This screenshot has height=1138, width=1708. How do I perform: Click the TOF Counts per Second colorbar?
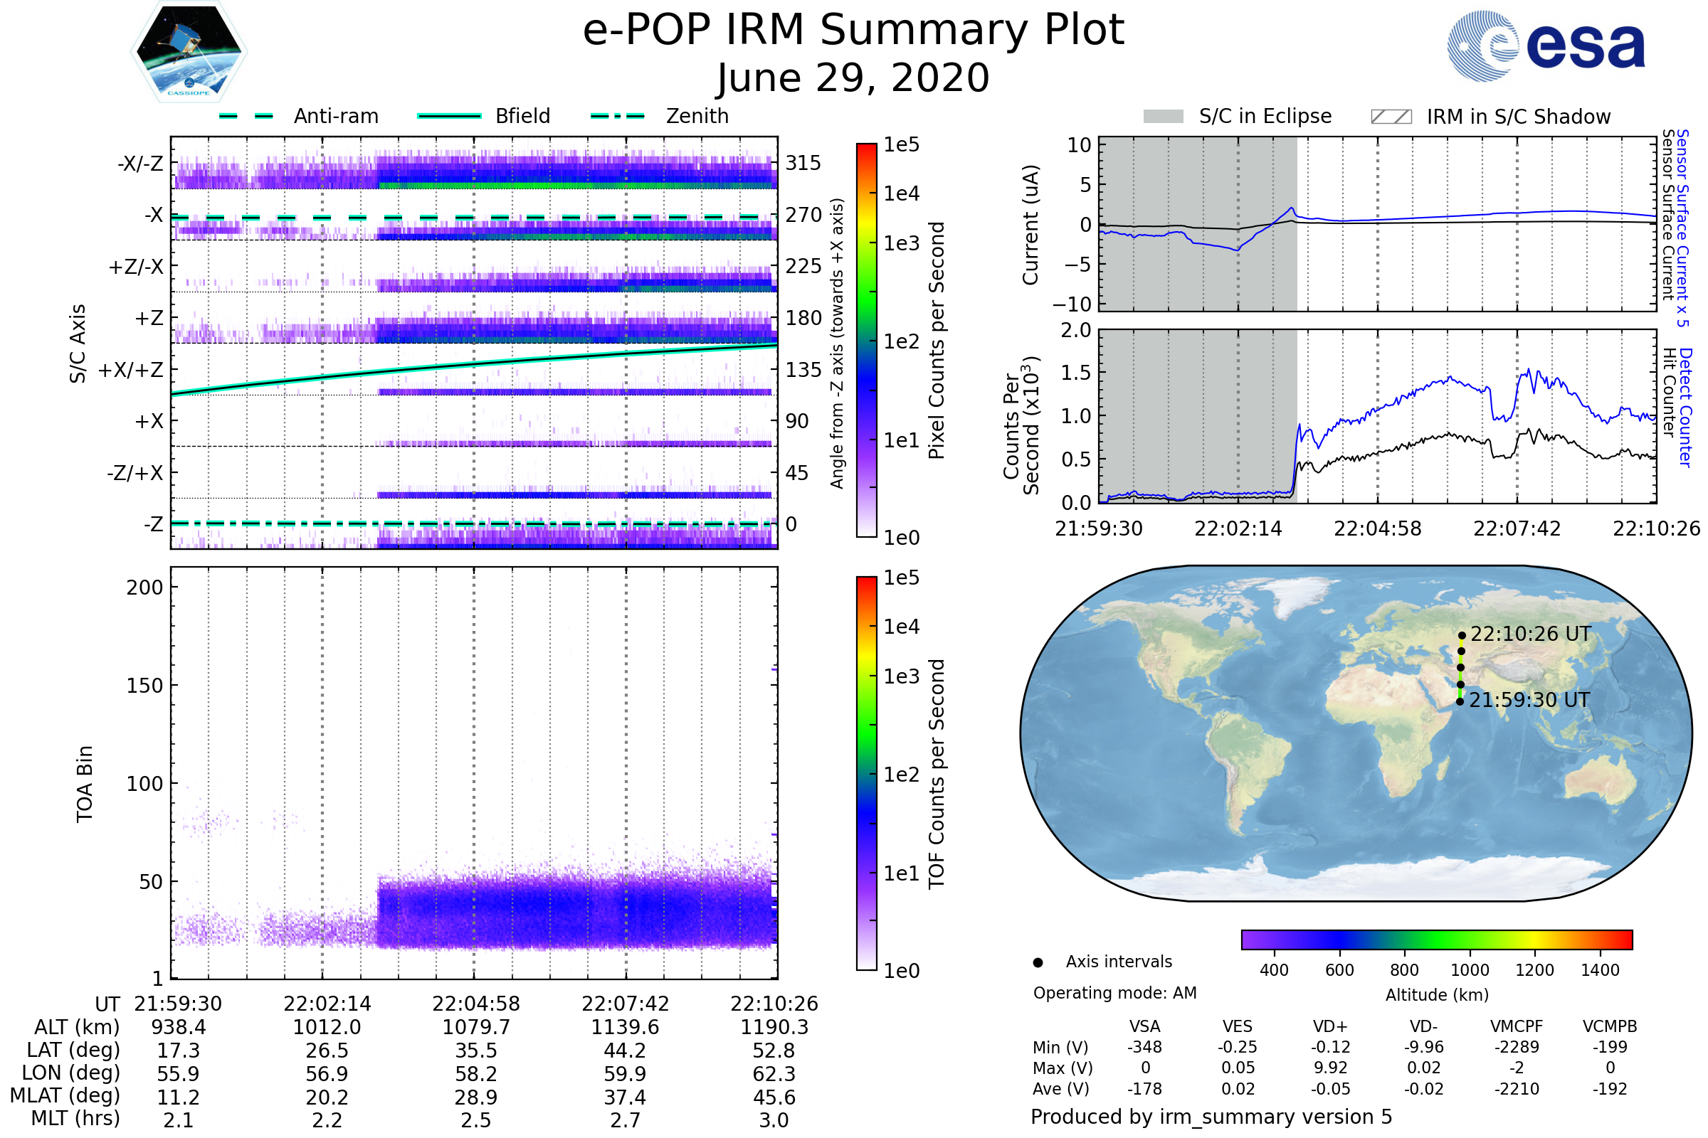(x=866, y=774)
